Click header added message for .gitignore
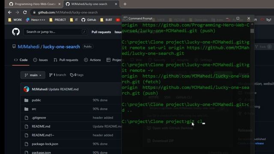This screenshot has width=274, height=154. pyautogui.click(x=103, y=118)
